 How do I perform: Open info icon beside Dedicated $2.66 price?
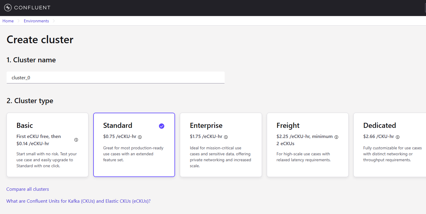point(398,137)
